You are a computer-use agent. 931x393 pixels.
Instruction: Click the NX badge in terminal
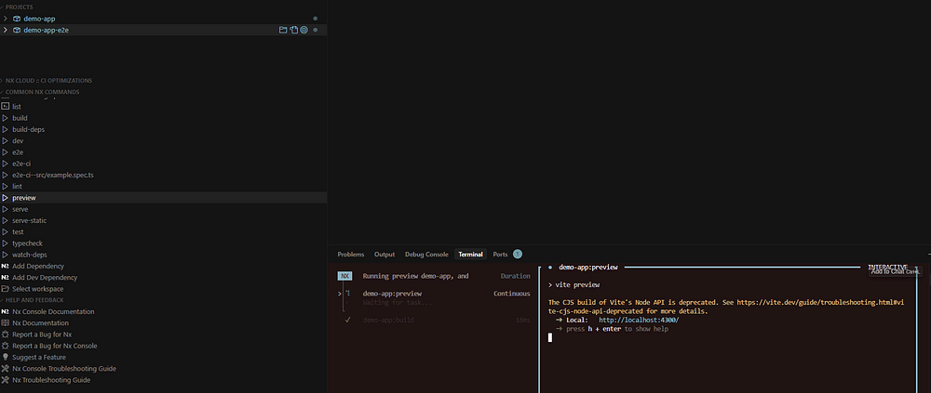click(345, 276)
